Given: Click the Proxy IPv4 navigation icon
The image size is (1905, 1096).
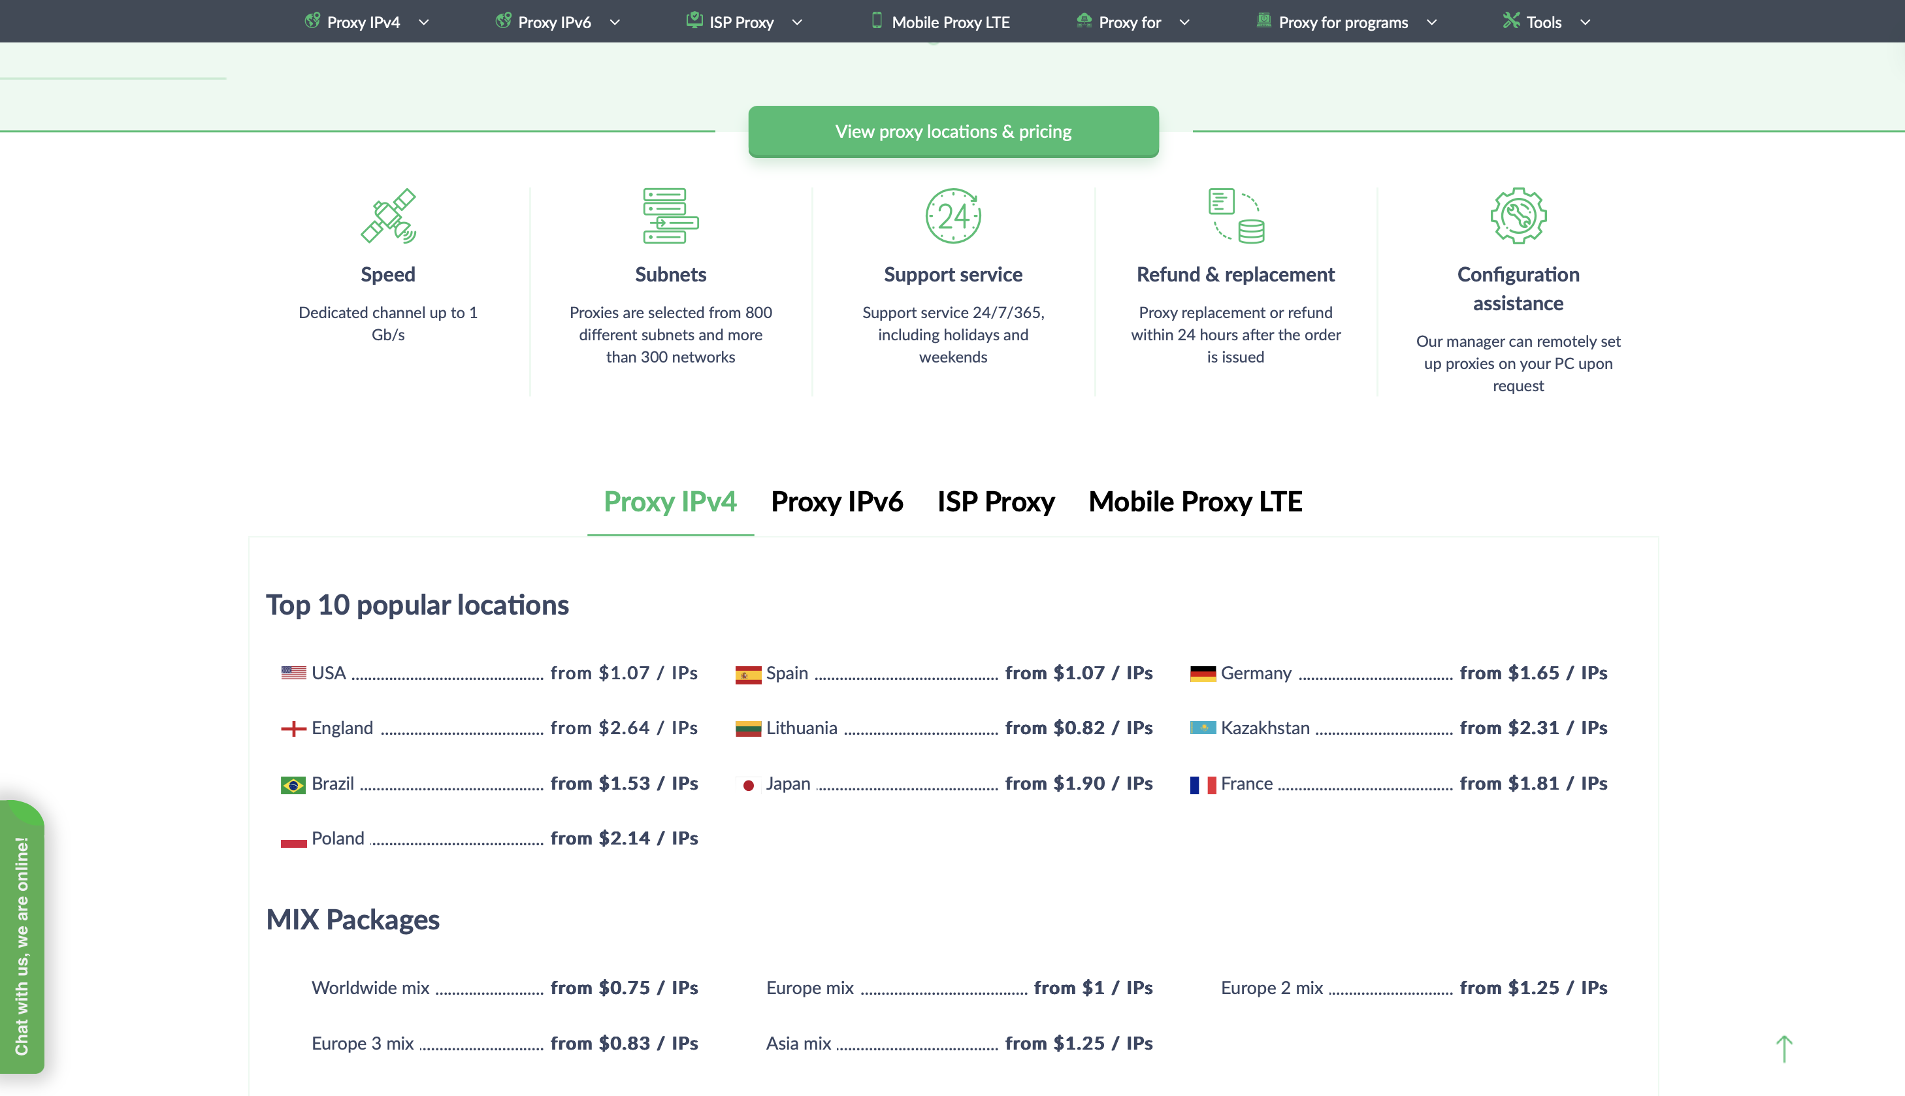Looking at the screenshot, I should (x=312, y=21).
